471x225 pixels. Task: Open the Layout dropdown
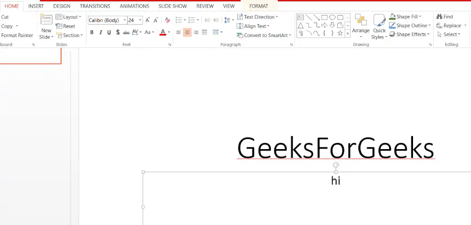68,17
